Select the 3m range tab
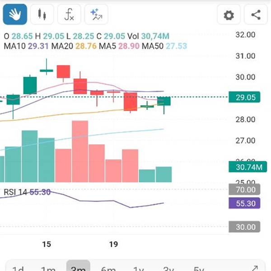This screenshot has width=271, height=271. point(78,268)
